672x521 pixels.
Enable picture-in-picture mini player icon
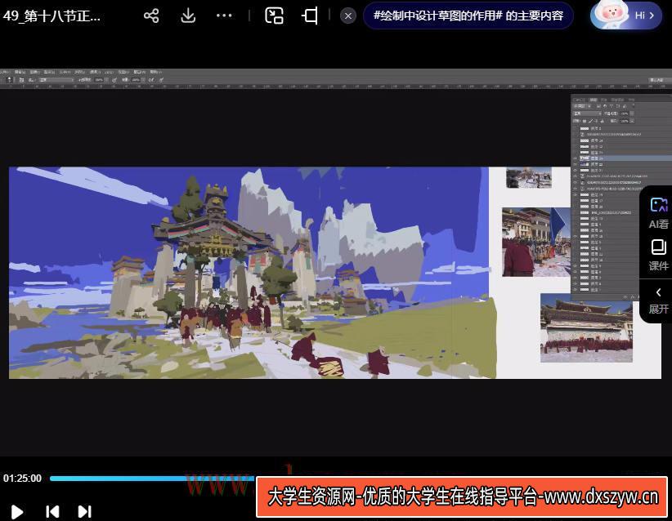[275, 16]
